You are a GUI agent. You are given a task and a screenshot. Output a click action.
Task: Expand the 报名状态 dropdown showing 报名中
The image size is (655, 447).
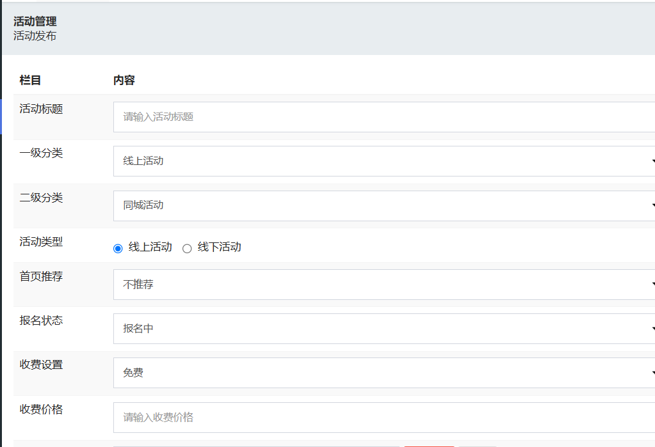tap(384, 329)
